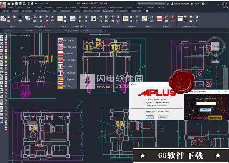Click the Plot printer icon in quick access toolbar

click(x=32, y=3)
